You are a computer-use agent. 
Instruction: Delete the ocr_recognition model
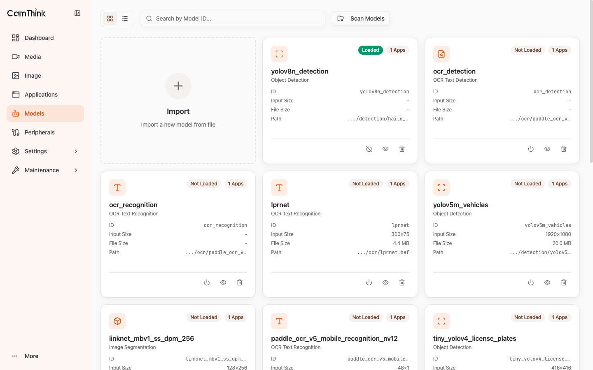(240, 282)
